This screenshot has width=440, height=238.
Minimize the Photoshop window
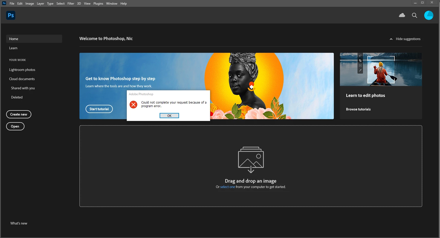(x=415, y=3)
